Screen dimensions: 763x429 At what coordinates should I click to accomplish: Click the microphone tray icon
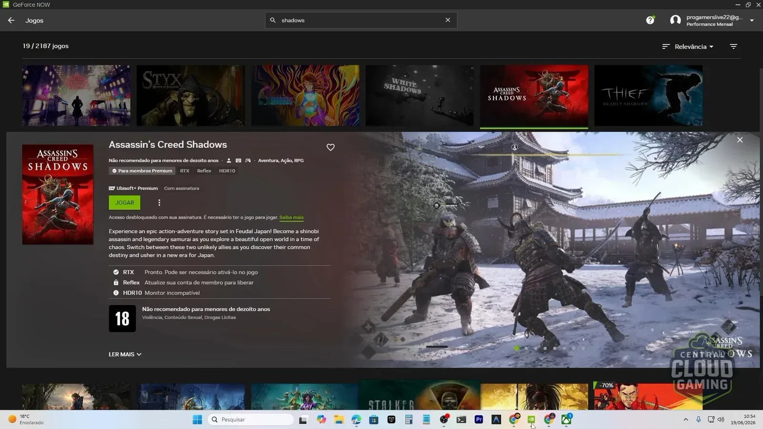(698, 419)
